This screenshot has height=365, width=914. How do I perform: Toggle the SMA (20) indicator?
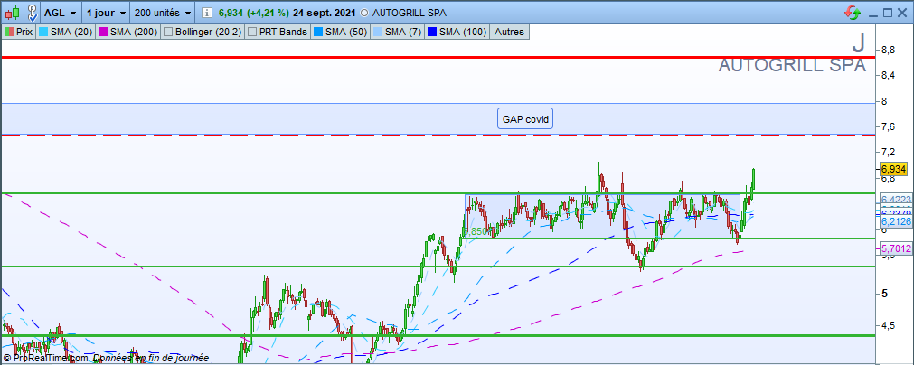pyautogui.click(x=65, y=32)
